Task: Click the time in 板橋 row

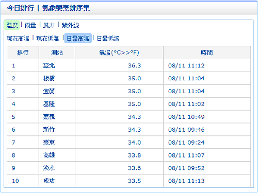Action: tap(186, 78)
